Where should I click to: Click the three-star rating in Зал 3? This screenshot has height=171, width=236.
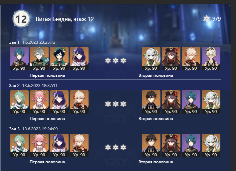pos(116,147)
